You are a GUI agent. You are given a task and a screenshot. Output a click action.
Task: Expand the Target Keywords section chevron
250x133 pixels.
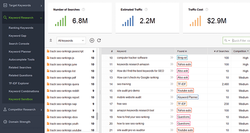(x=41, y=6)
